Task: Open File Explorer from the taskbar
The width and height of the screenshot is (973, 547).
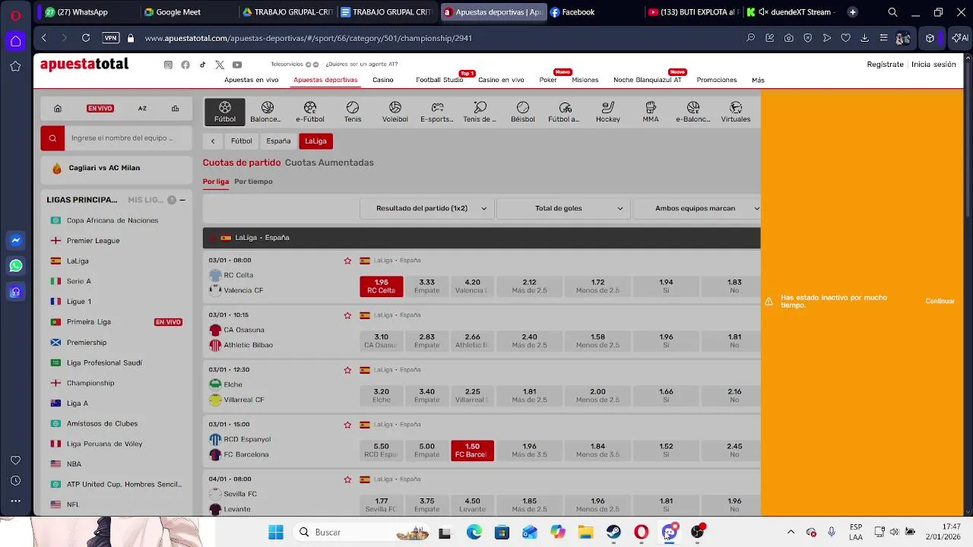Action: pos(585,532)
